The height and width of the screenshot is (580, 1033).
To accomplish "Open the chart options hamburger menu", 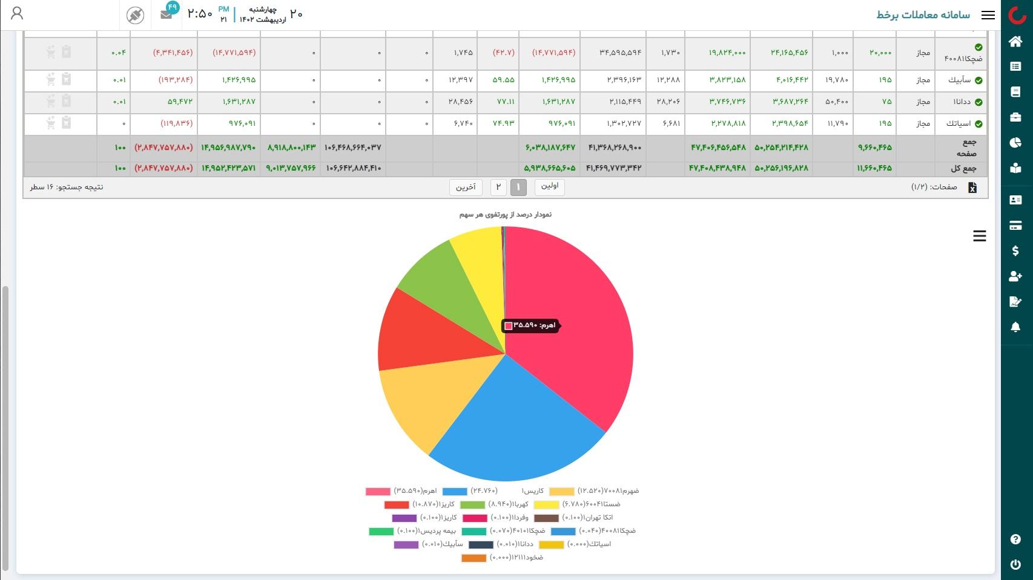I will point(980,236).
